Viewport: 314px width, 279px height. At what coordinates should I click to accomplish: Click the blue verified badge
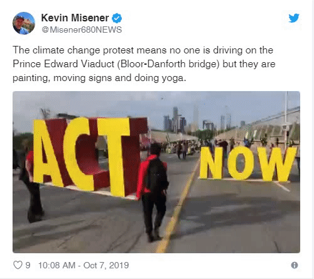[117, 18]
